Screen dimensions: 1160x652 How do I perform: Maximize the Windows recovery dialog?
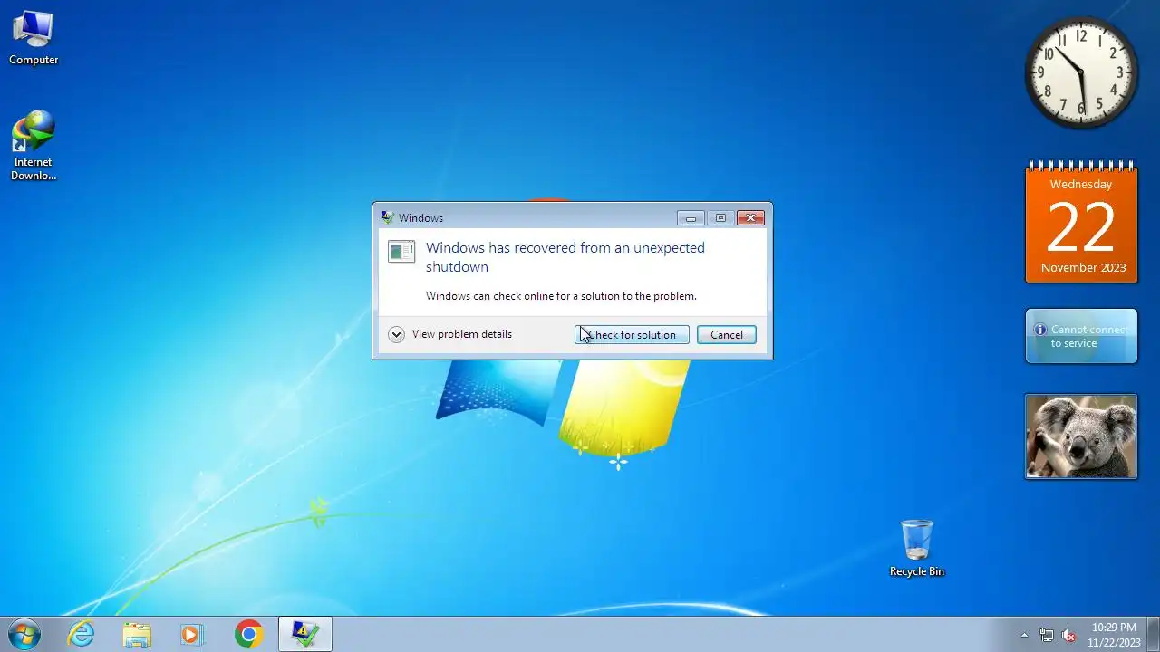point(720,217)
